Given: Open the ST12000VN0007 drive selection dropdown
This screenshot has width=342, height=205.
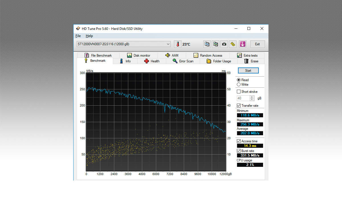Looking at the screenshot, I should pyautogui.click(x=123, y=44).
